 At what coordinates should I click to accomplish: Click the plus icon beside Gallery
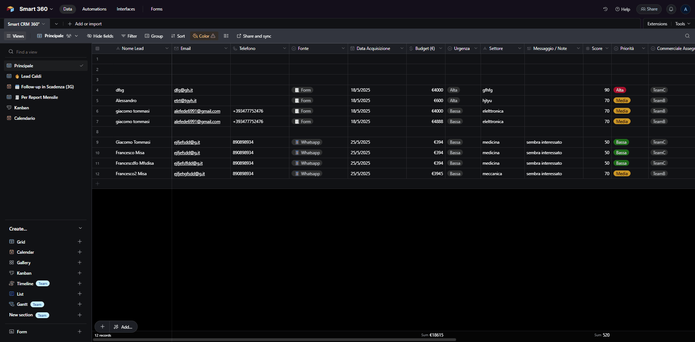pyautogui.click(x=80, y=262)
